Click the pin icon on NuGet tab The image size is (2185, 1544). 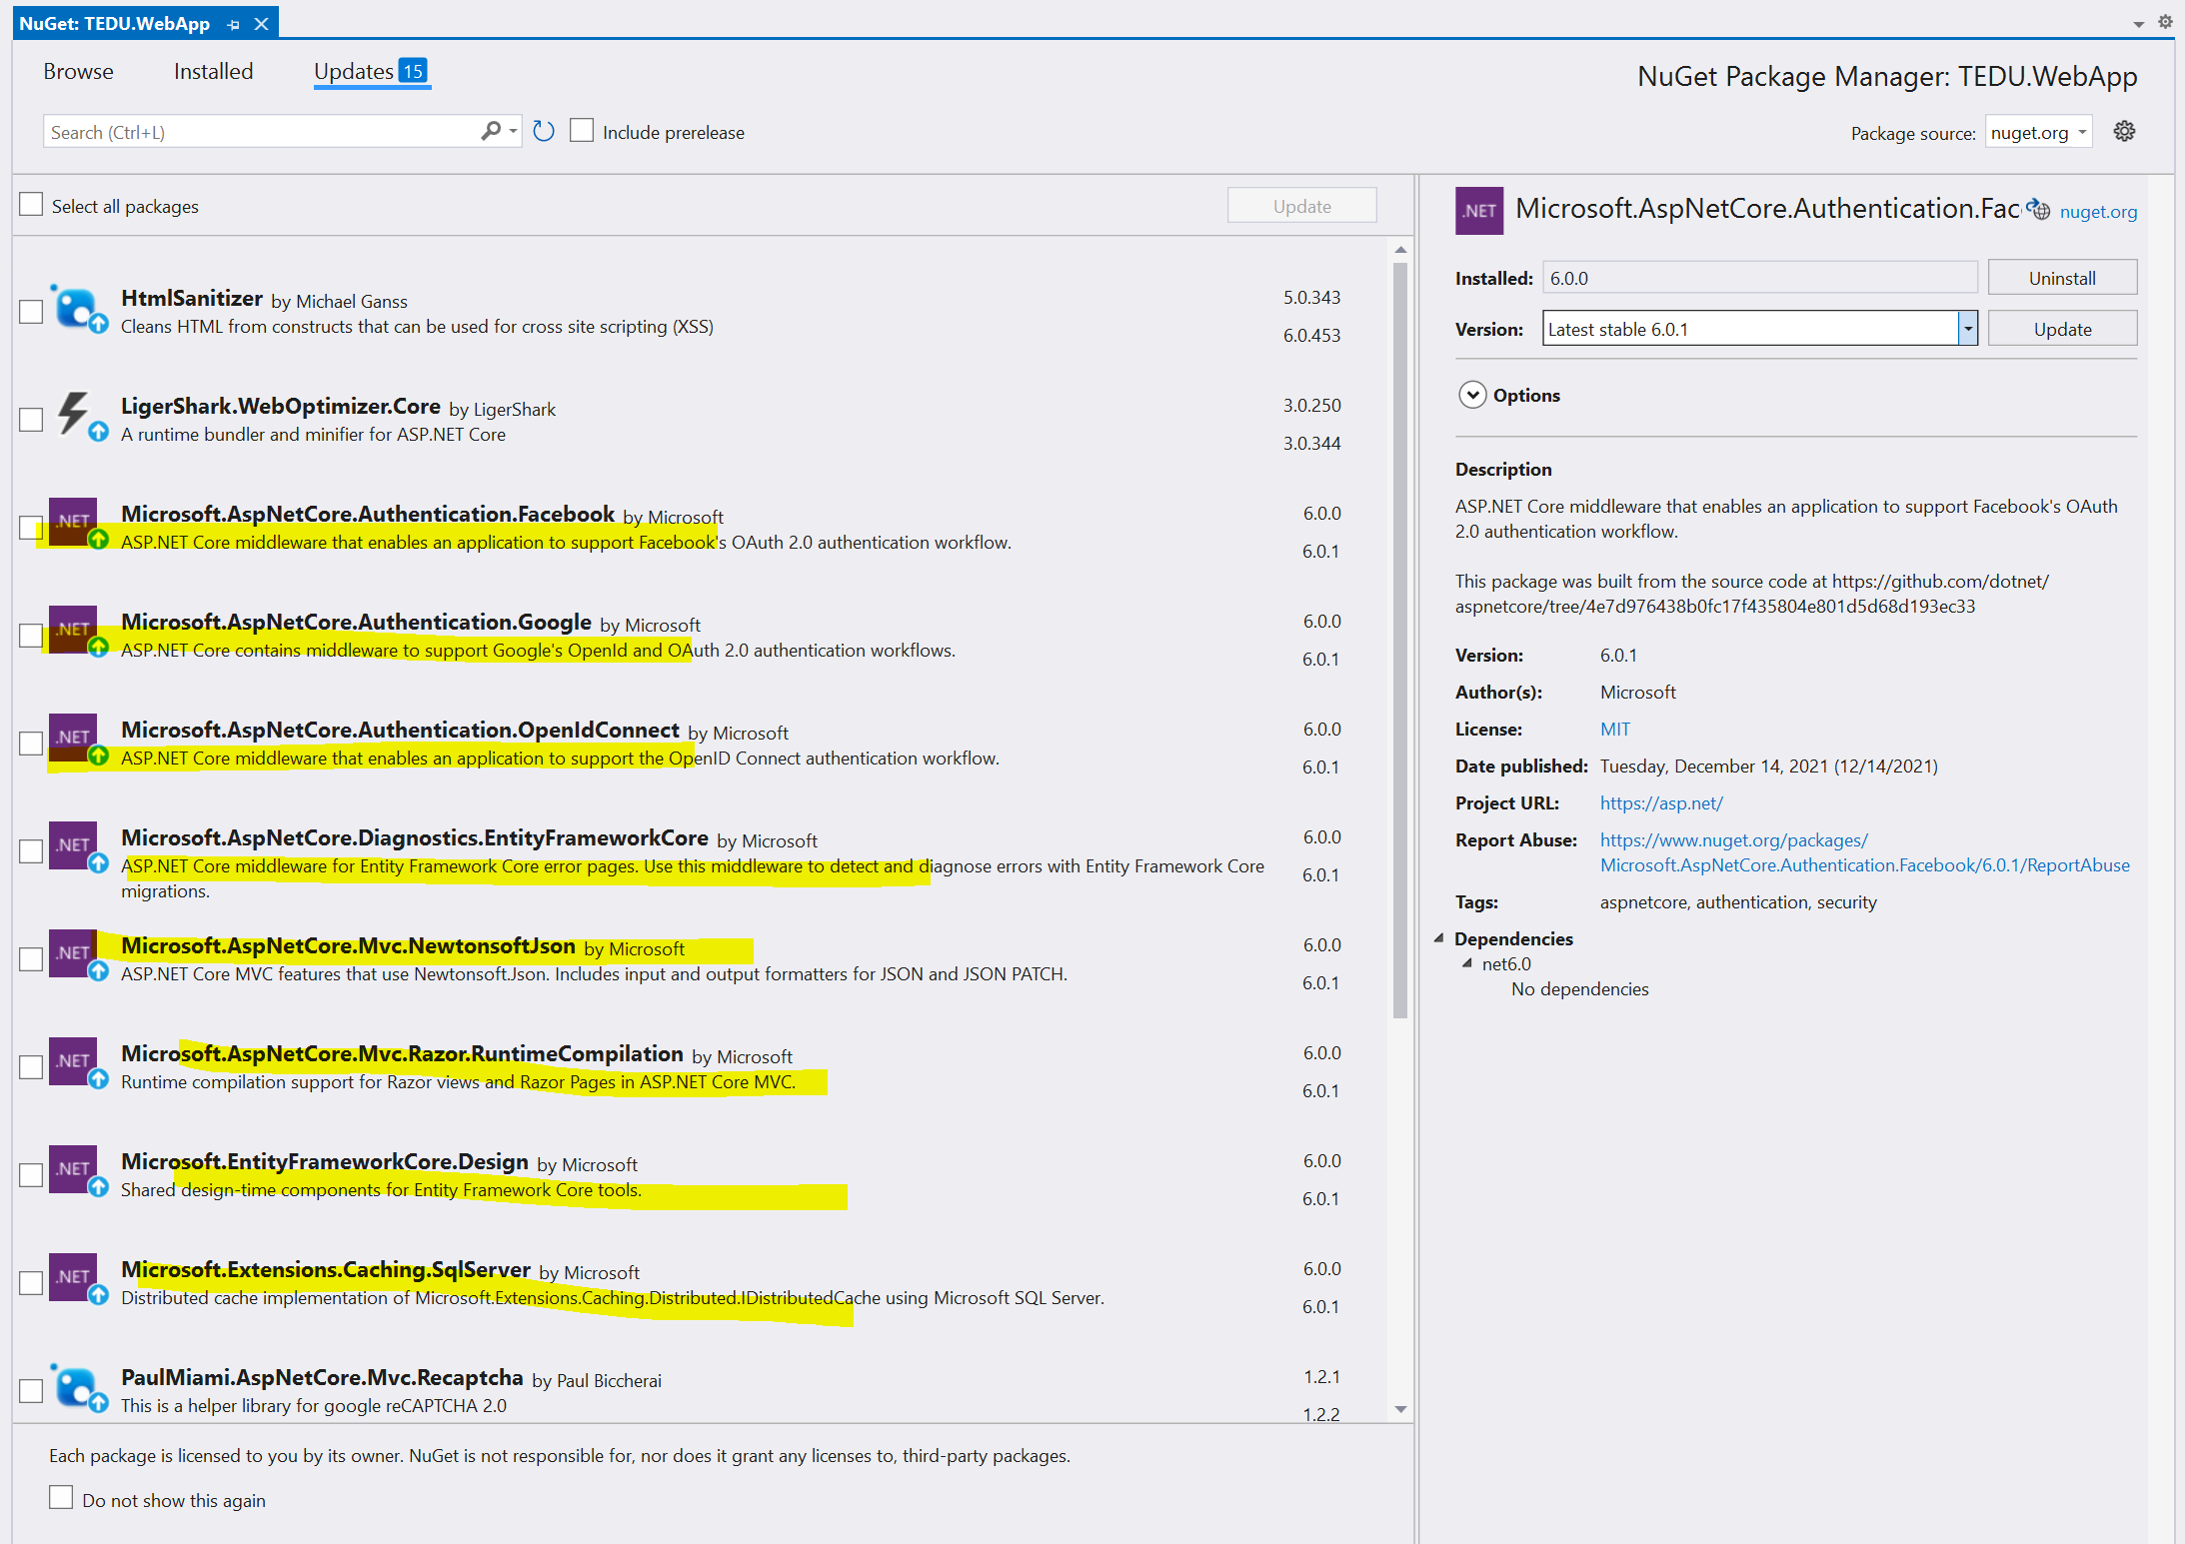pos(234,24)
